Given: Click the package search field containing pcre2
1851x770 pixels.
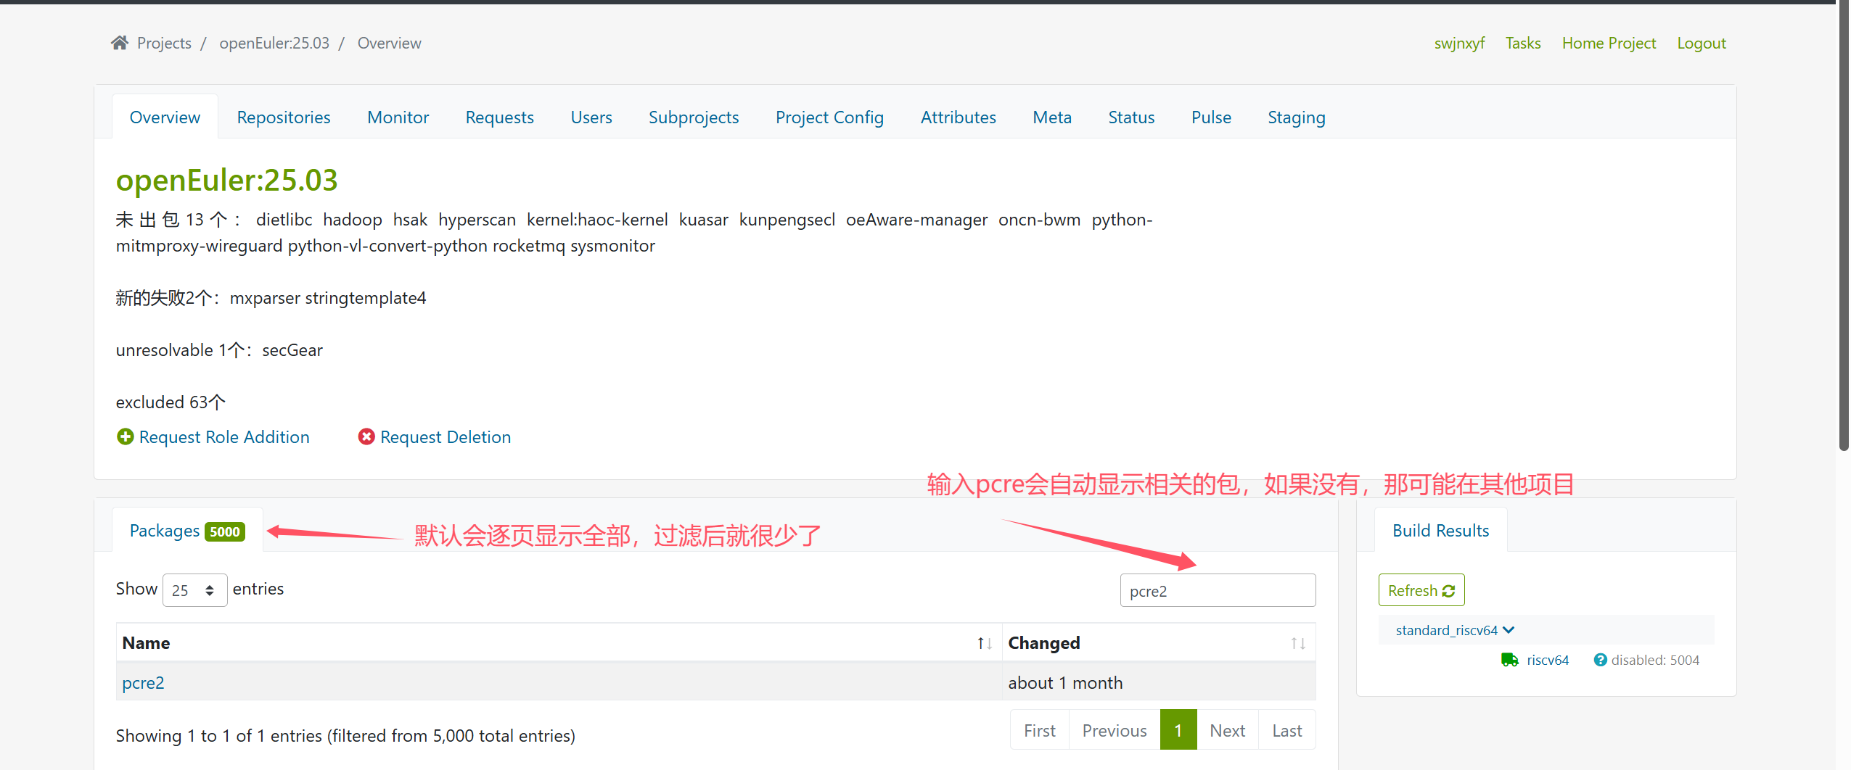Looking at the screenshot, I should [1218, 590].
